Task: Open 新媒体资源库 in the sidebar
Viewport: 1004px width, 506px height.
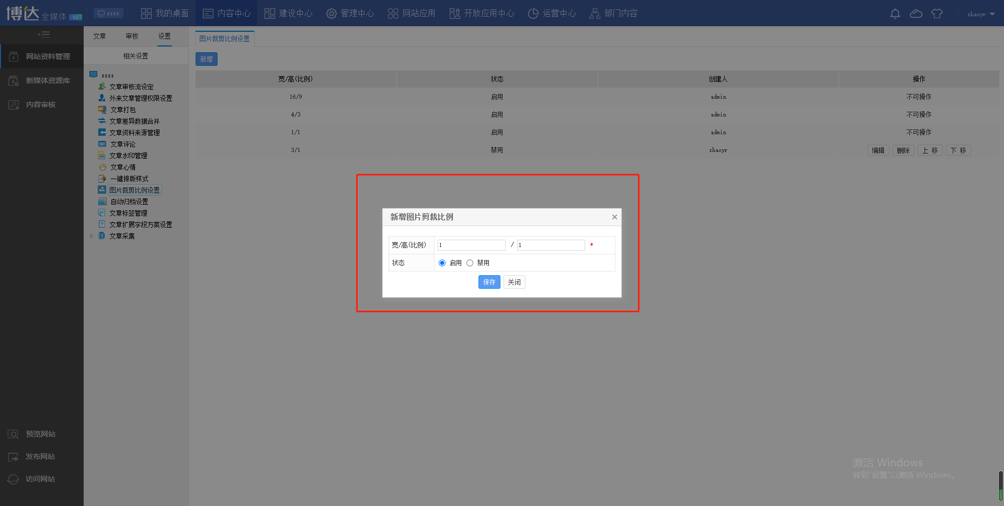Action: click(42, 80)
